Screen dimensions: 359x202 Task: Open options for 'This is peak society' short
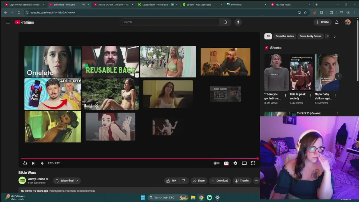coord(310,96)
